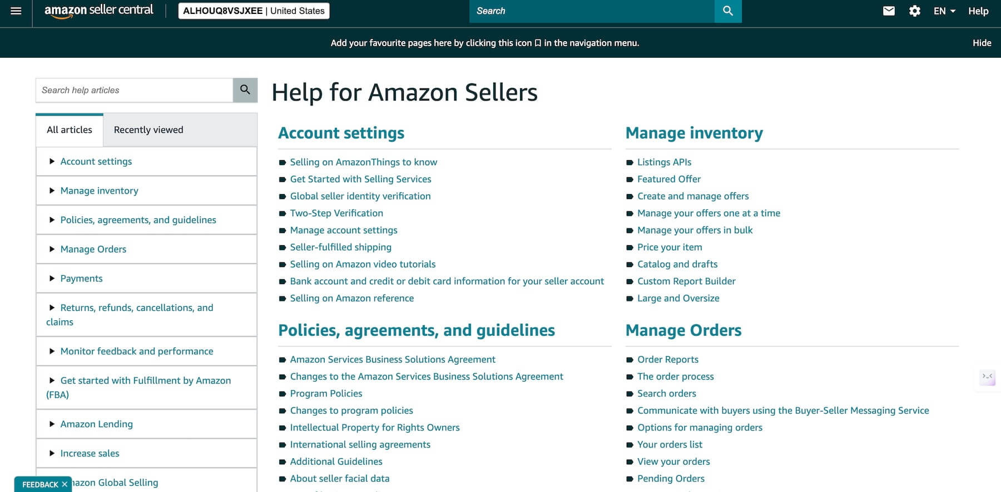This screenshot has width=1001, height=492.
Task: Submit help search via magnifier icon
Action: tap(245, 89)
